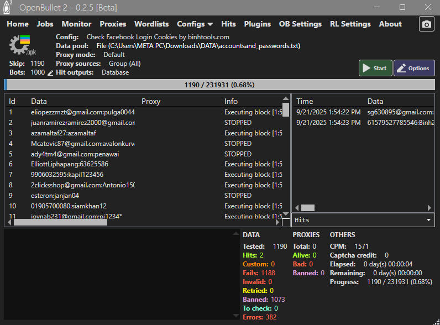Screen dimensions: 440x325
Task: Open the Wordlists menu item
Action: tap(151, 24)
